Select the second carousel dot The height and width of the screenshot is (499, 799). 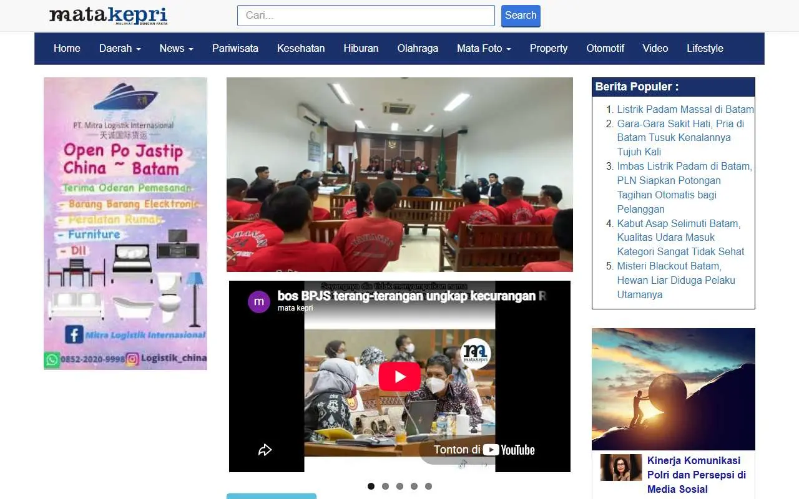385,486
